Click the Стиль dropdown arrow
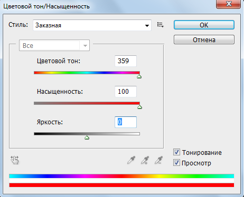Screen dimensions: 244x197 (147, 26)
